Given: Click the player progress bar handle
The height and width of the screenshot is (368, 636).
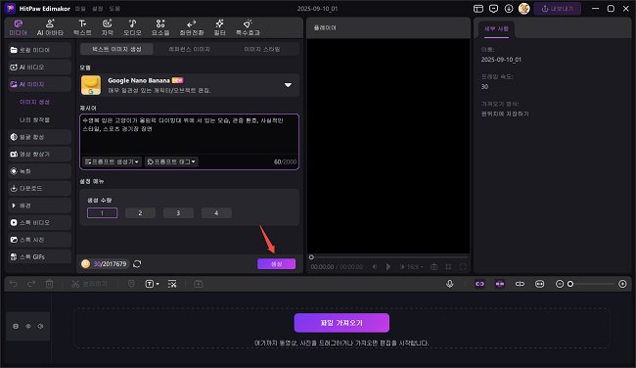Looking at the screenshot, I should click(x=311, y=257).
